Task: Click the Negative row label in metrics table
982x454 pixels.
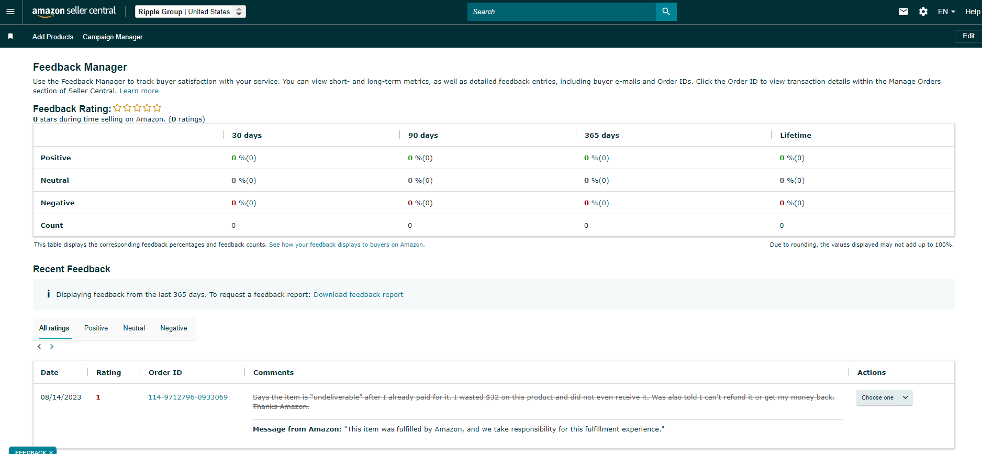Action: (x=58, y=203)
